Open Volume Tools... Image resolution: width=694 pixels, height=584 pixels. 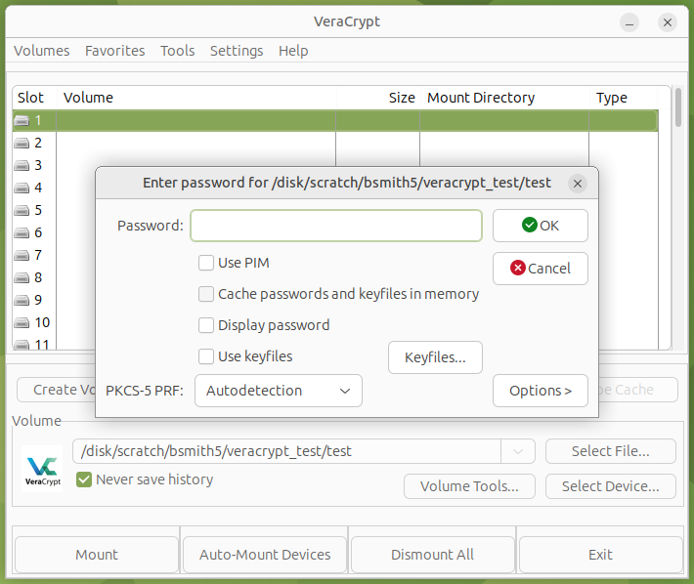pos(469,486)
